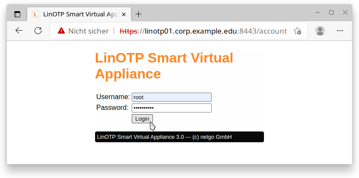Open the browser profile avatar

320,31
